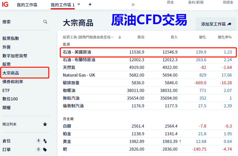Open 大宗商品 in sidebar

click(x=11, y=73)
